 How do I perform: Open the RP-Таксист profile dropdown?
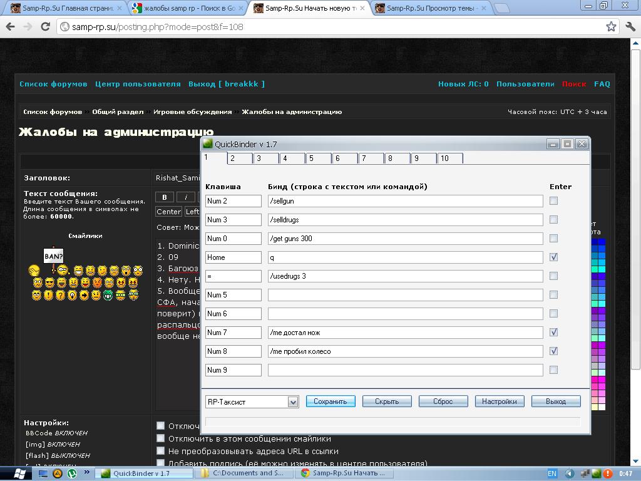[x=293, y=401]
